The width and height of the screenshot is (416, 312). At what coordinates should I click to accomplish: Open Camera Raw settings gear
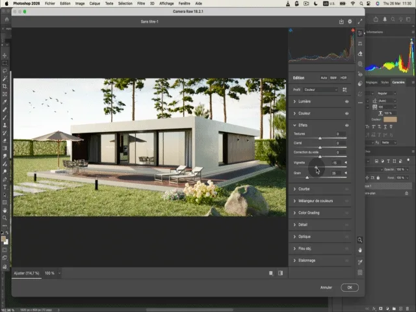tap(350, 21)
